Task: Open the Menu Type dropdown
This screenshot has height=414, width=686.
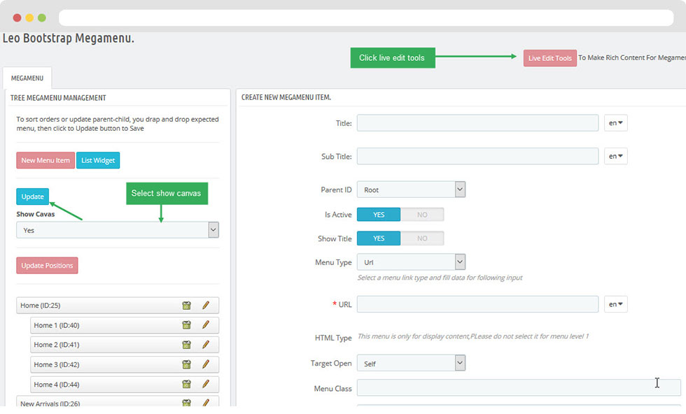Action: [412, 262]
